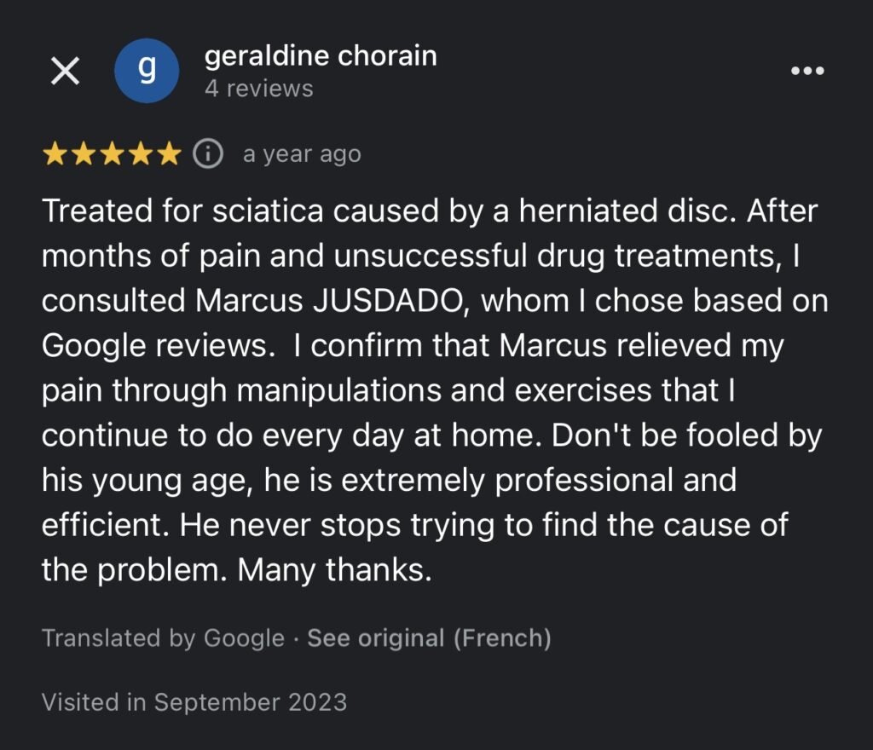
Task: Click the 'Translated by Google' label
Action: click(x=163, y=637)
